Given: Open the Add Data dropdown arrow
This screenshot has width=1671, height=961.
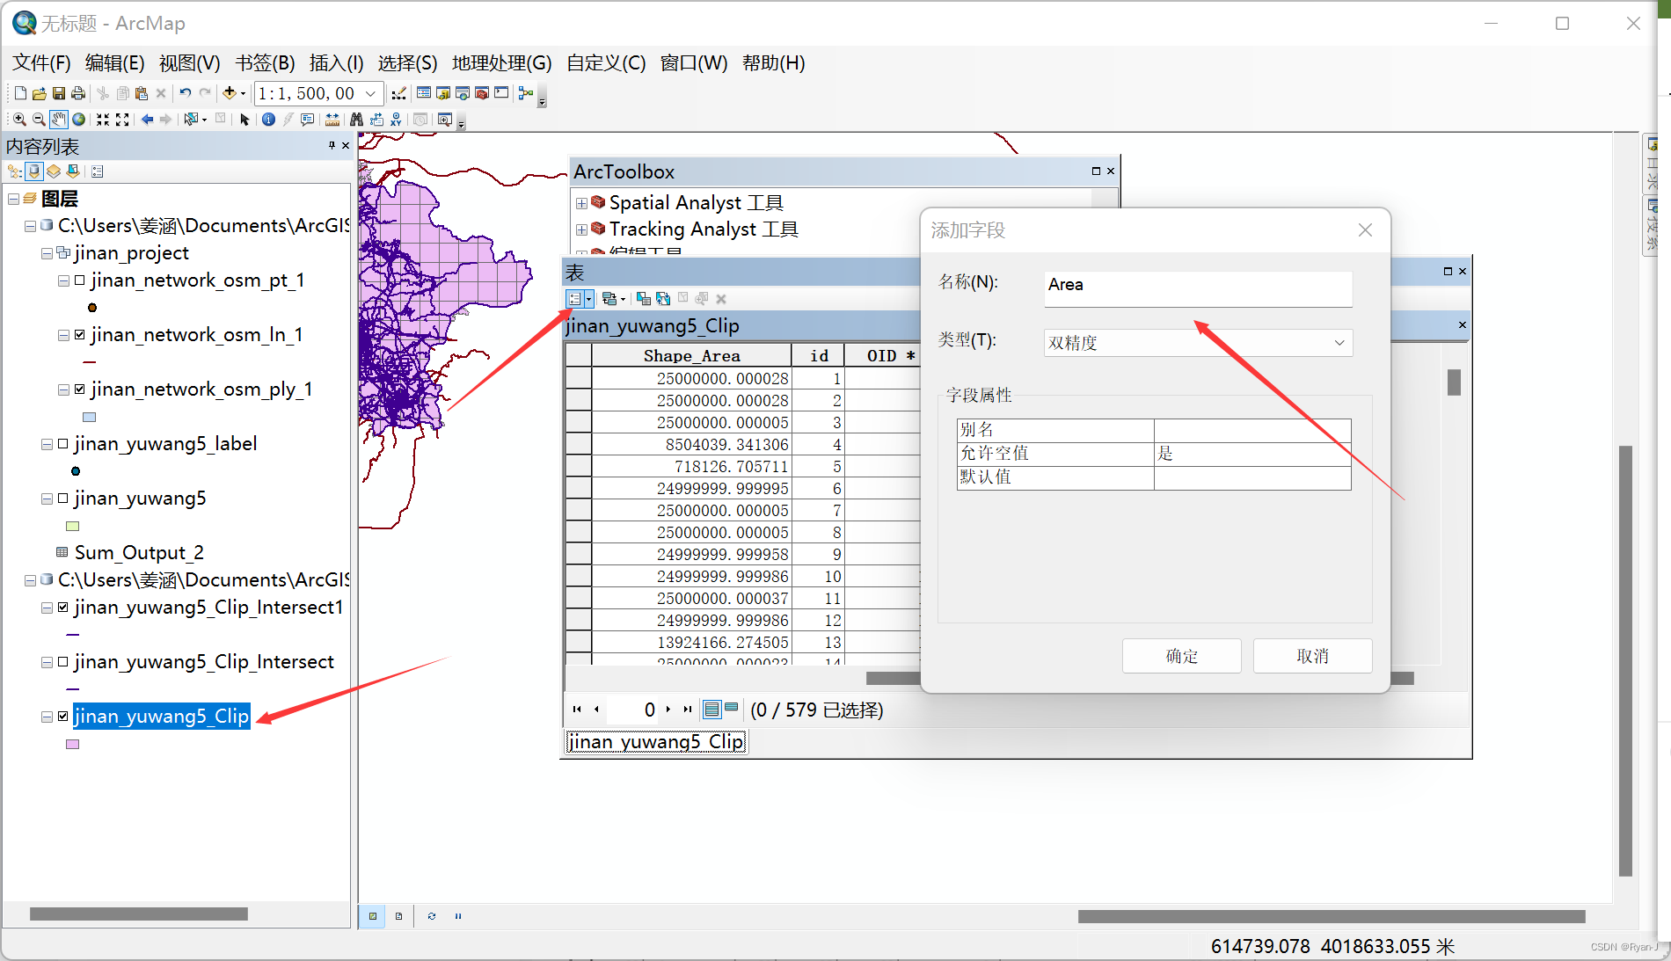Looking at the screenshot, I should (244, 94).
